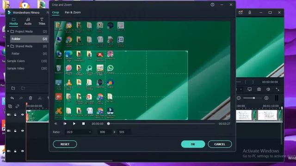This screenshot has width=296, height=166.
Task: Hide the top video track with eye icon
Action: coord(23,114)
